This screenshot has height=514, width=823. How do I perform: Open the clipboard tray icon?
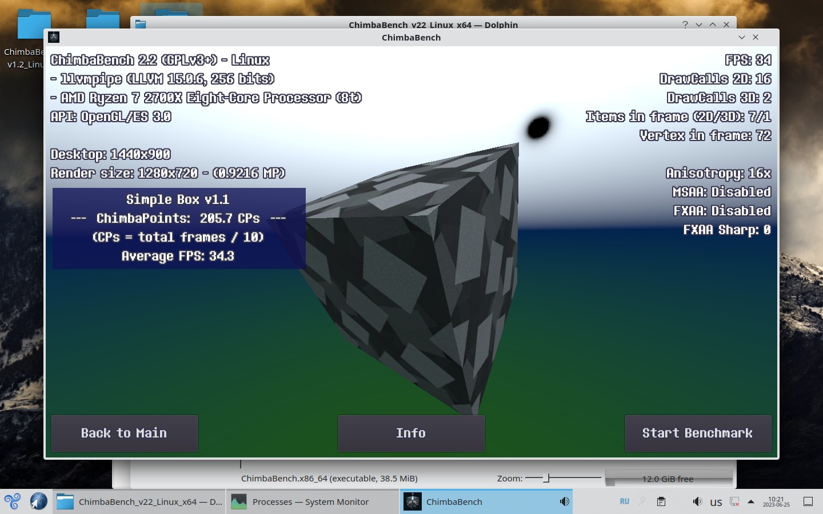[x=661, y=501]
